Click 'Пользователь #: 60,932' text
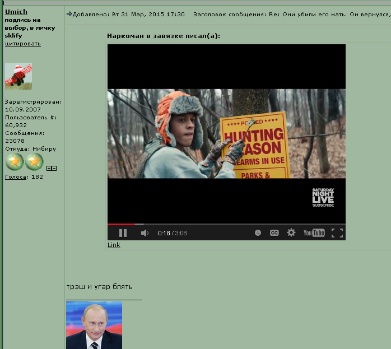Viewport: 391px width, 349px height. tap(31, 121)
